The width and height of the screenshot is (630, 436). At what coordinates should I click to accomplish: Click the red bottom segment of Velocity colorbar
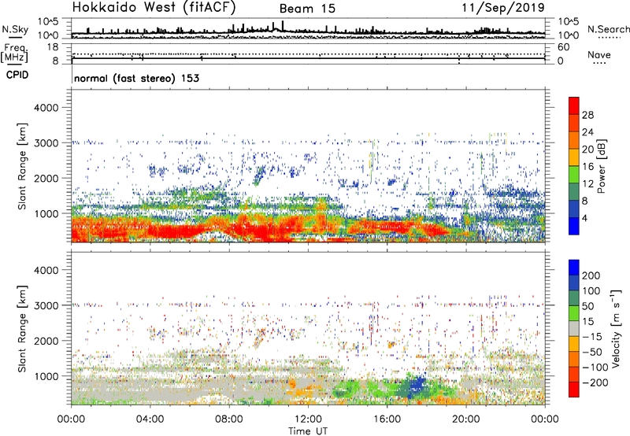pos(574,390)
